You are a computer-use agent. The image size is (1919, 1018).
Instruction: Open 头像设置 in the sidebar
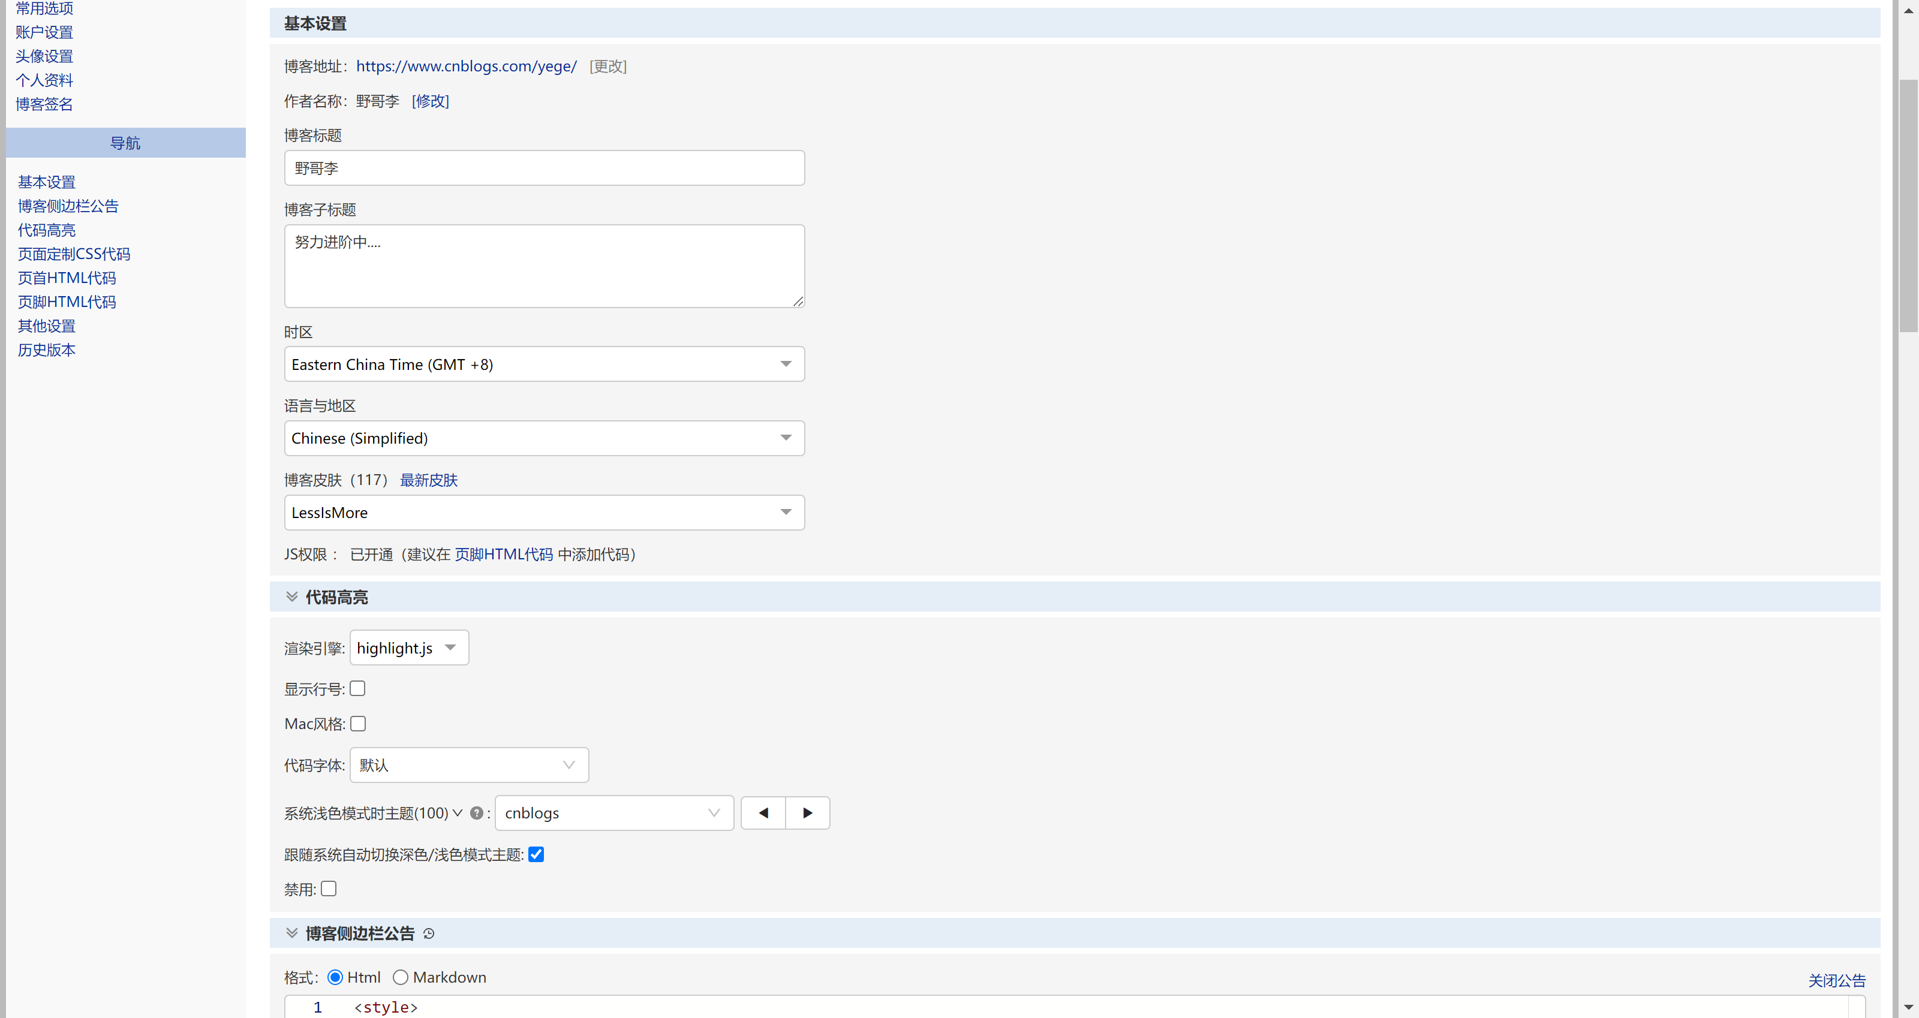pos(44,56)
